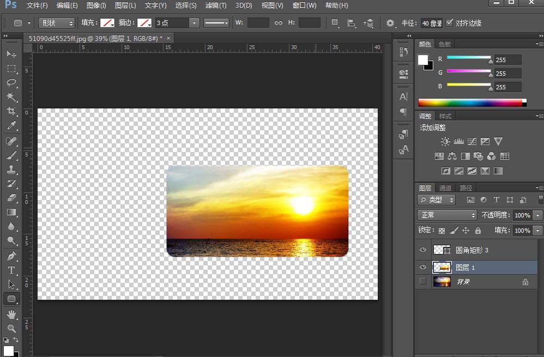Select the Rectangular Marquee tool
Viewport: 544px width, 357px height.
(x=11, y=68)
